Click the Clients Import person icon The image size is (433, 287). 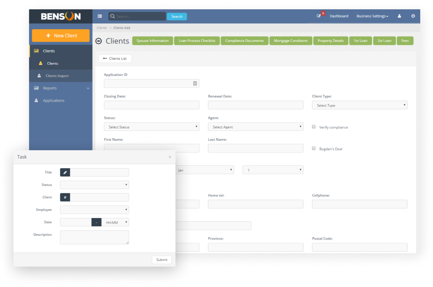(39, 76)
